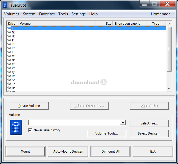Select the N: drive icon
Image resolution: width=178 pixels, height=164 pixels.
point(9,60)
